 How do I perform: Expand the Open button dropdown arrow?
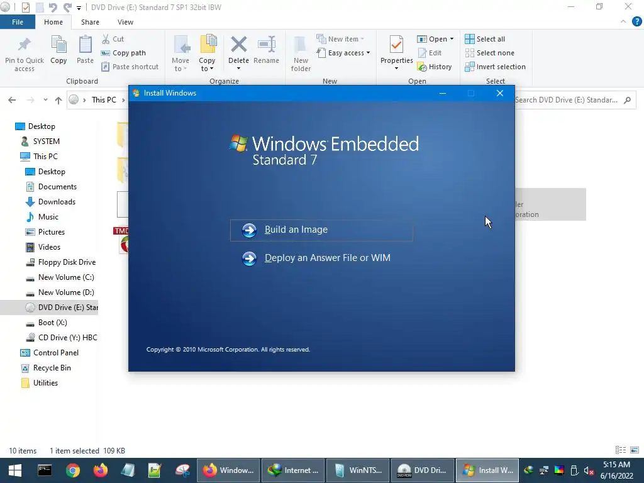[x=452, y=39]
